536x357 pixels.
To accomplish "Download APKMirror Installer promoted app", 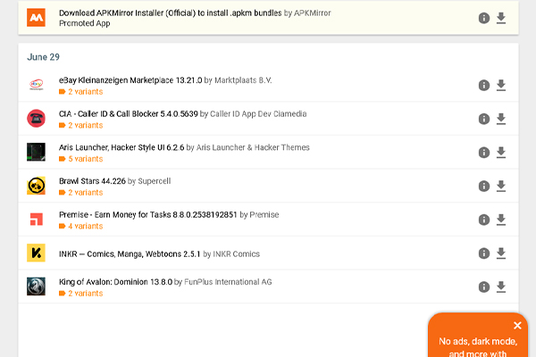I will [x=501, y=18].
